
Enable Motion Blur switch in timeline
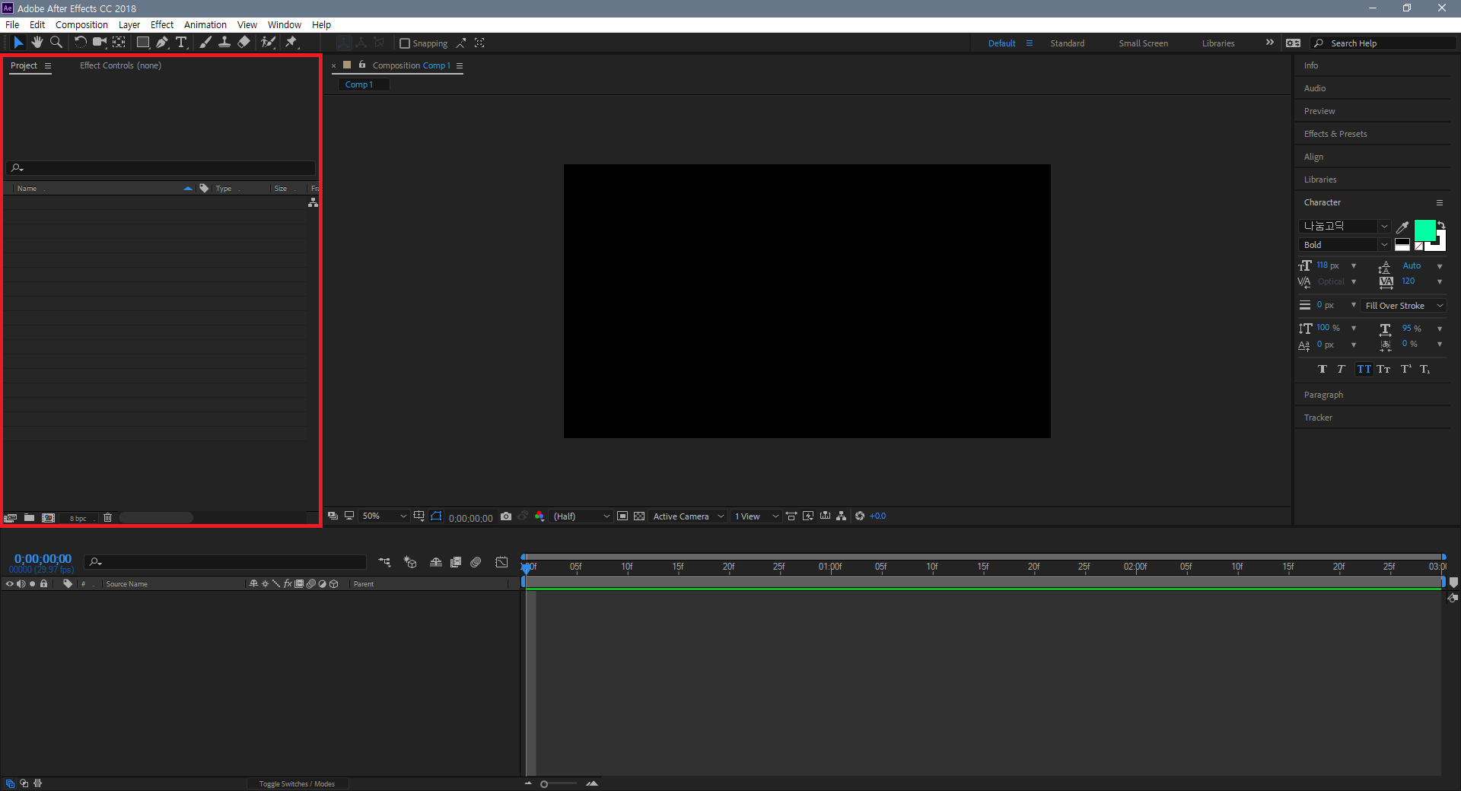[476, 562]
